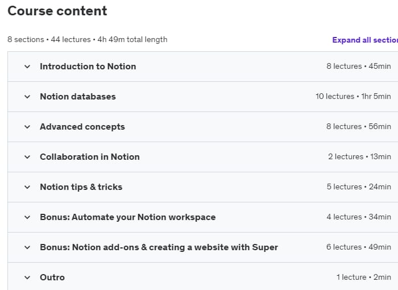Screen dimensions: 398x290
Task: Open the Notion databases section title
Action: pyautogui.click(x=78, y=97)
